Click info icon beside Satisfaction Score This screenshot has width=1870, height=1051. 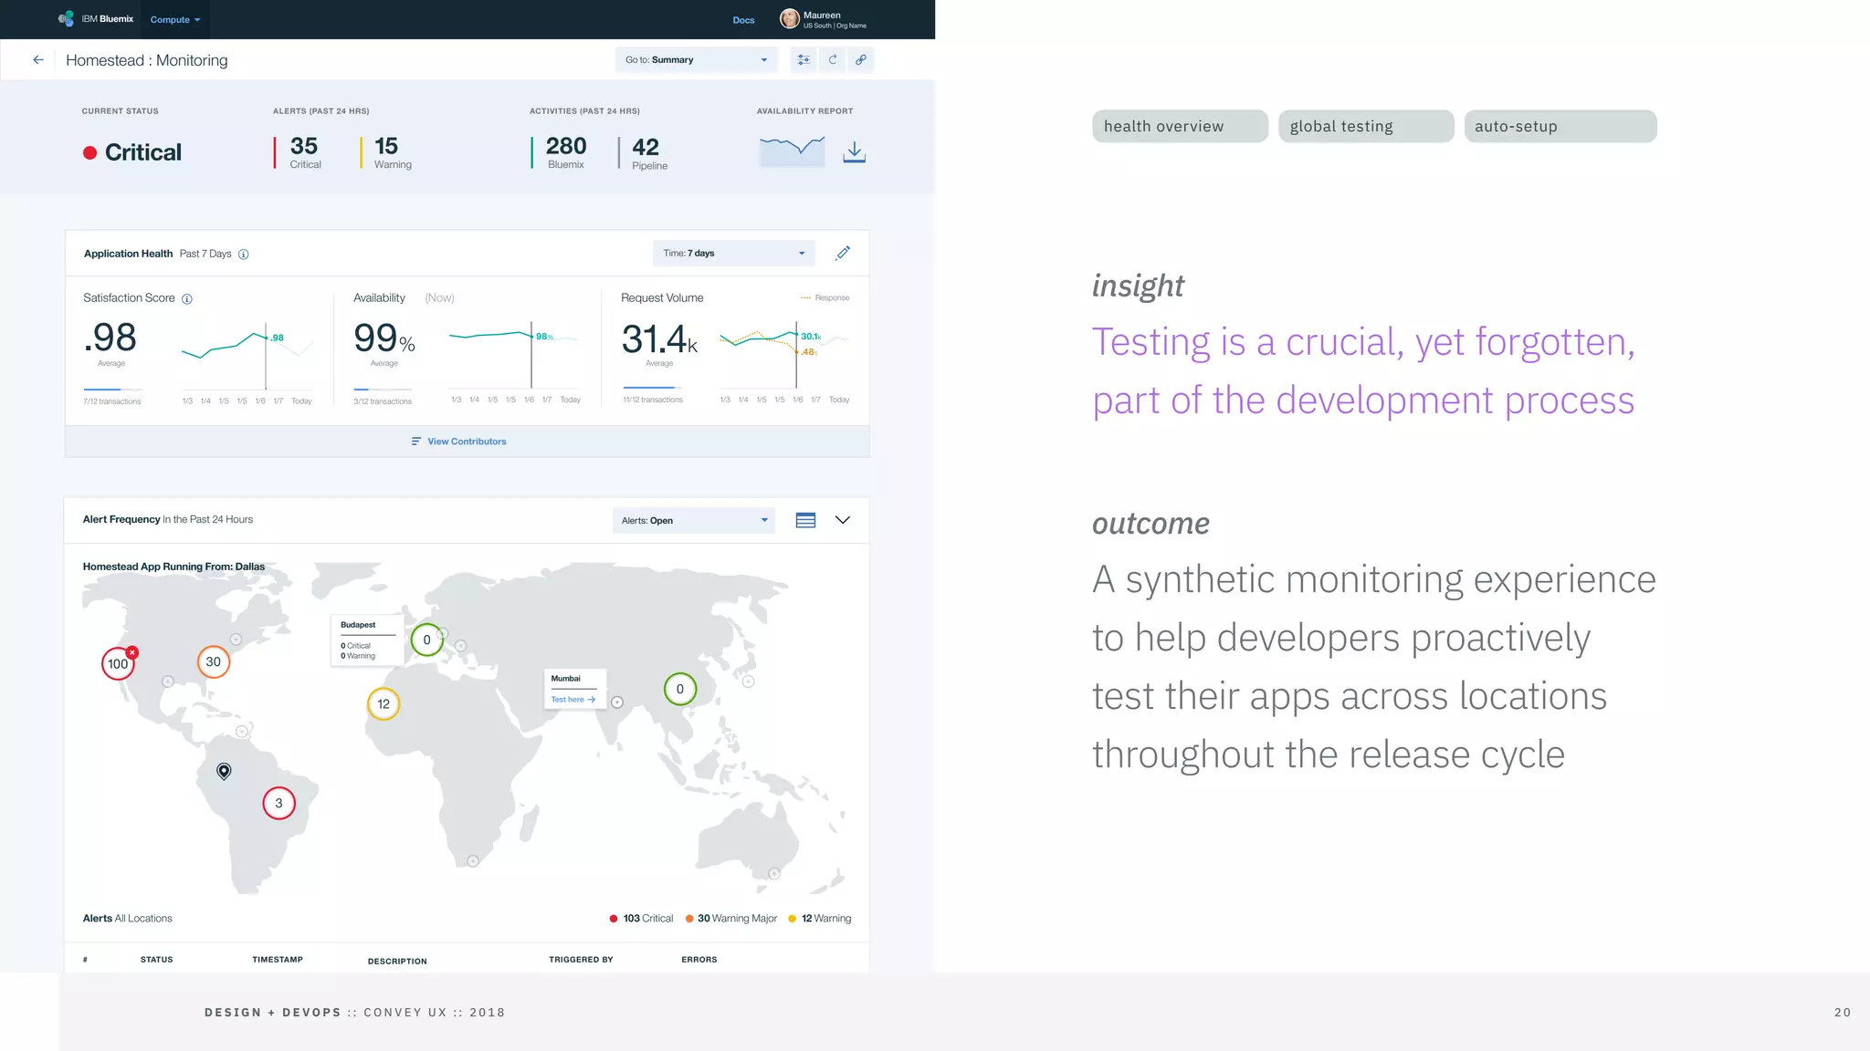(x=187, y=299)
